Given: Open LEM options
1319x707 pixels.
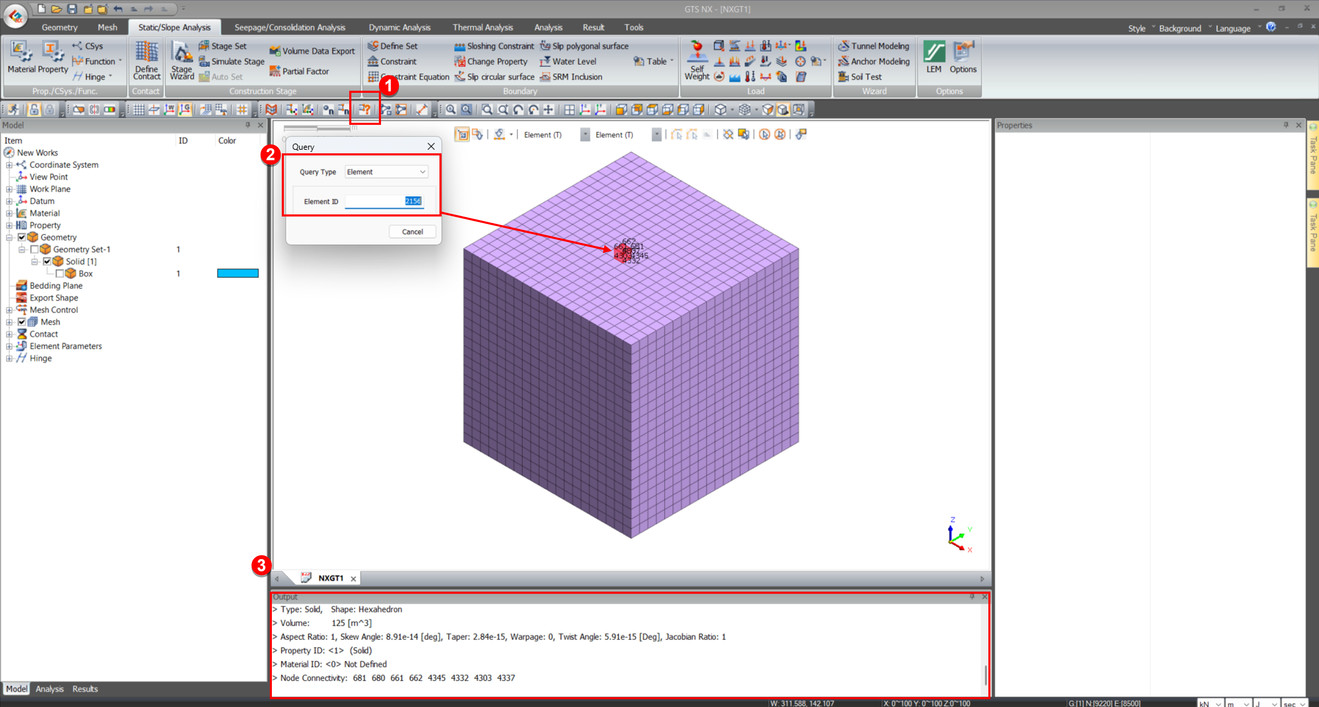Looking at the screenshot, I should click(x=934, y=57).
